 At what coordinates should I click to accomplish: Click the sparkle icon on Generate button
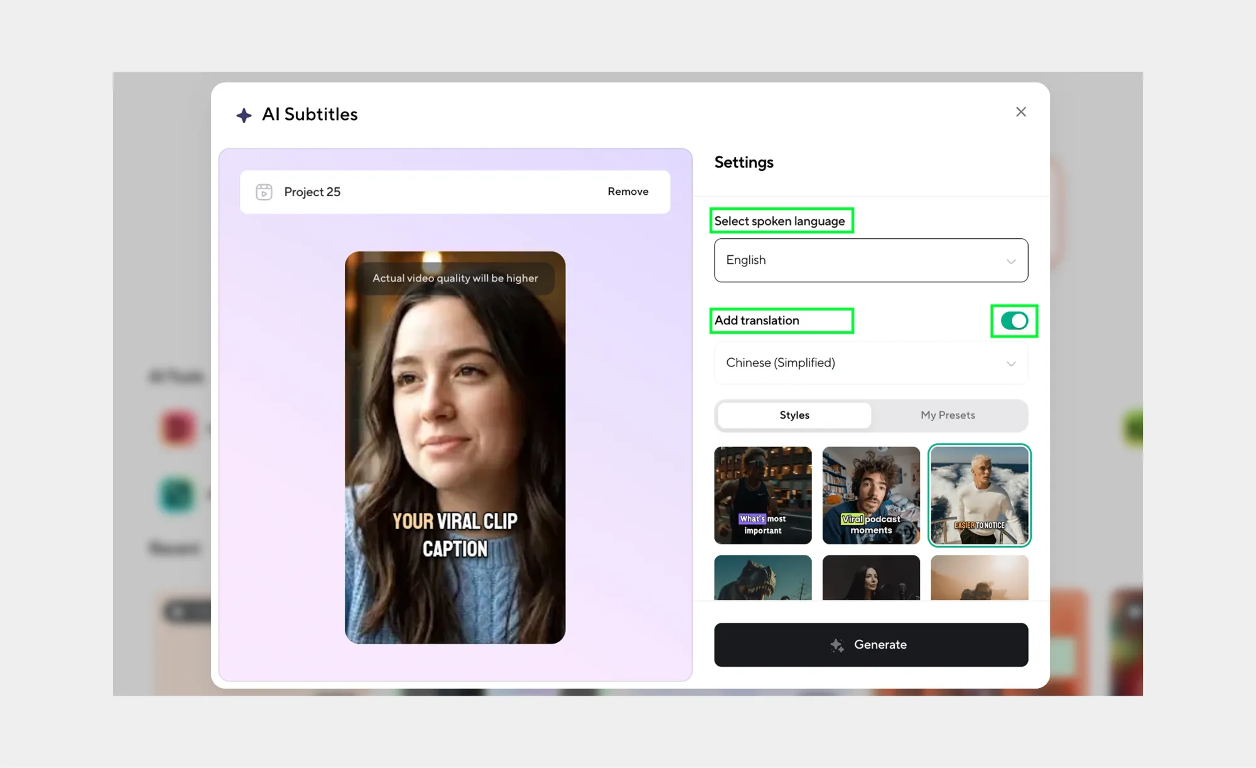pos(836,645)
